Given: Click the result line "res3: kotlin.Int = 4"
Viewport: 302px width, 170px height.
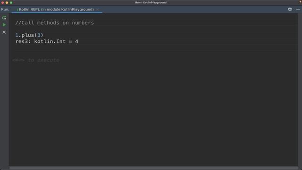Looking at the screenshot, I should pos(47,42).
